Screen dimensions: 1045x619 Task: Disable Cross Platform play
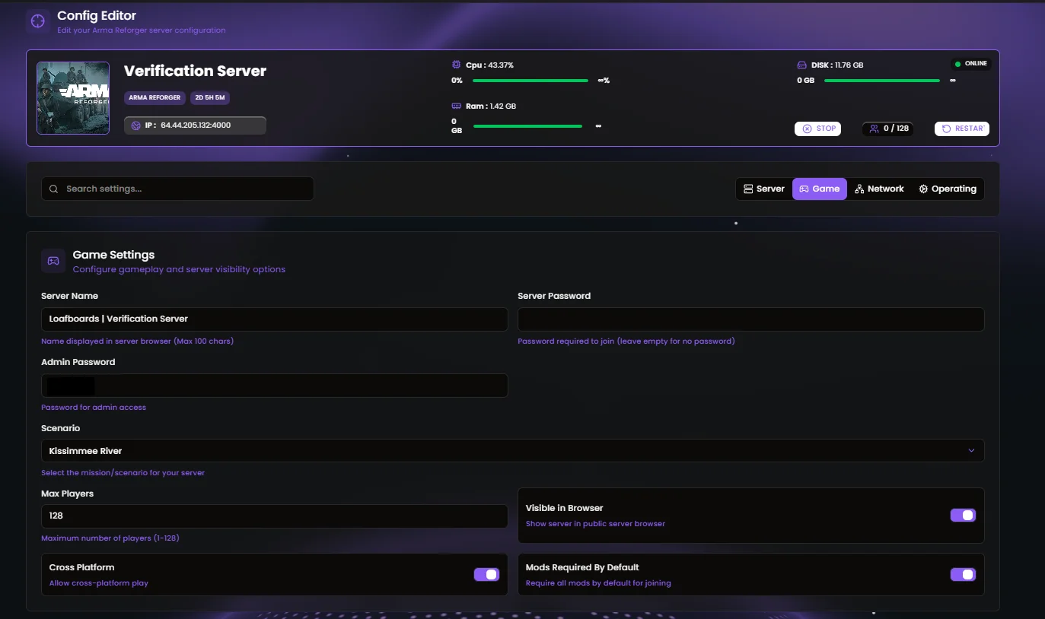click(x=486, y=574)
